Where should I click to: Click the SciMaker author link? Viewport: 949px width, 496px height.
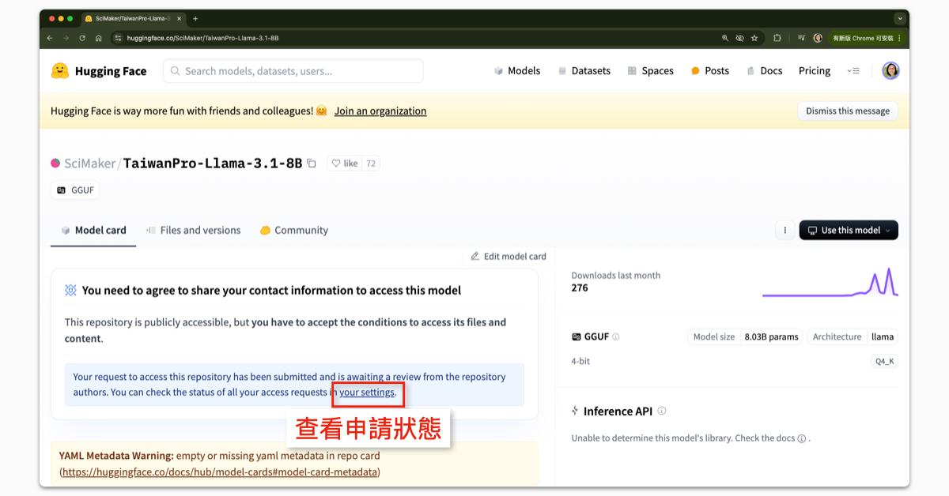(x=89, y=163)
